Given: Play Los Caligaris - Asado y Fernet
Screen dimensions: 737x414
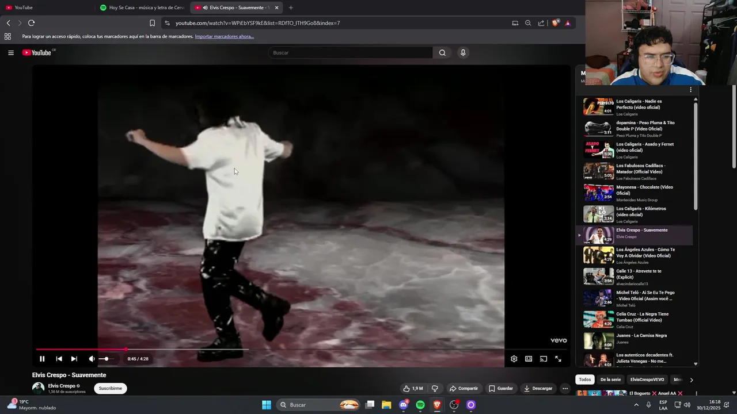Looking at the screenshot, I should pos(635,149).
